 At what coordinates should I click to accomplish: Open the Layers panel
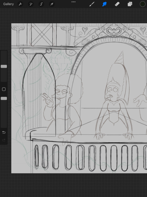click(x=130, y=4)
